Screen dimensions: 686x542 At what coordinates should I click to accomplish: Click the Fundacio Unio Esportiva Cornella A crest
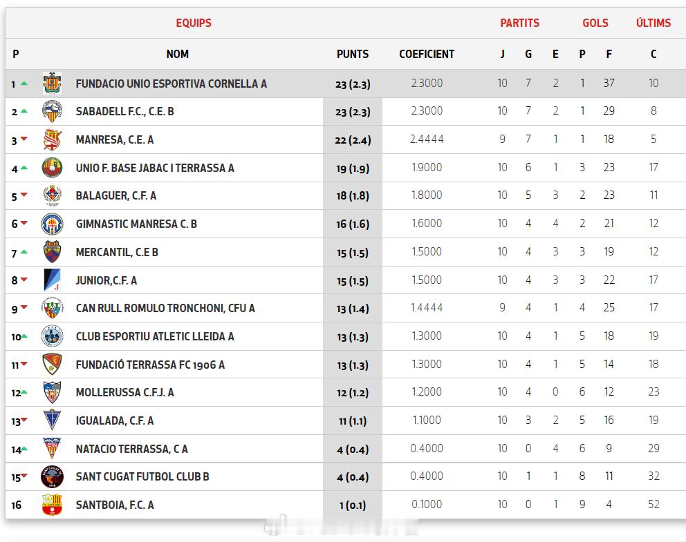52,84
